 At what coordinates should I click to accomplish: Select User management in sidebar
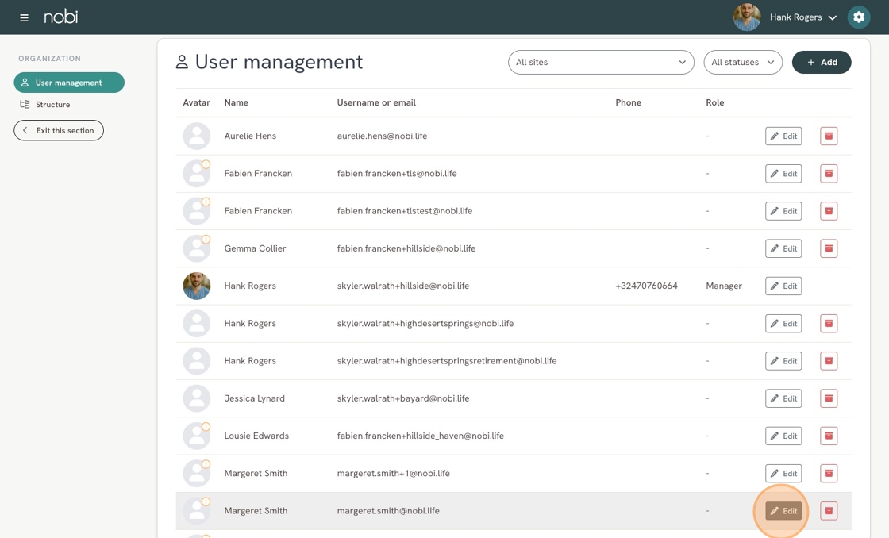click(69, 83)
